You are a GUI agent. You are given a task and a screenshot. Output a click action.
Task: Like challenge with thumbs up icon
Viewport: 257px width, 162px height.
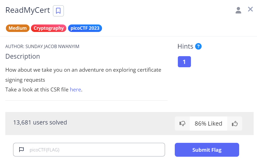[x=235, y=124]
